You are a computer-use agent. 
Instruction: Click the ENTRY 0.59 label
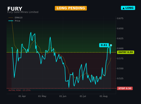125,52
